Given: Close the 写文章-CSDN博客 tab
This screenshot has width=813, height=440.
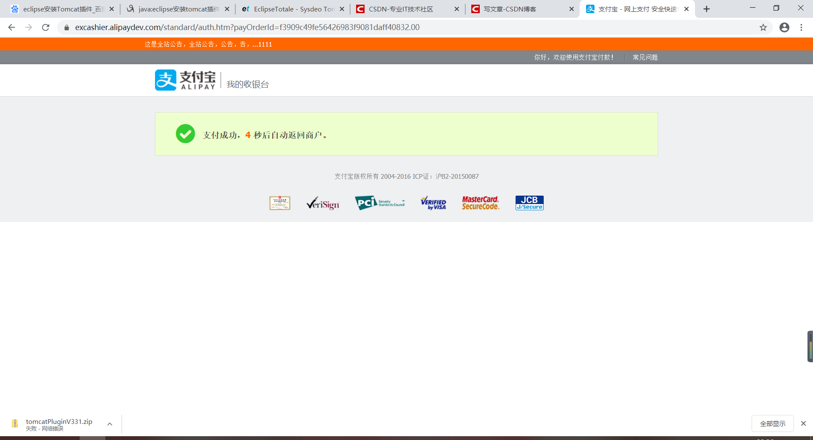Looking at the screenshot, I should point(571,9).
